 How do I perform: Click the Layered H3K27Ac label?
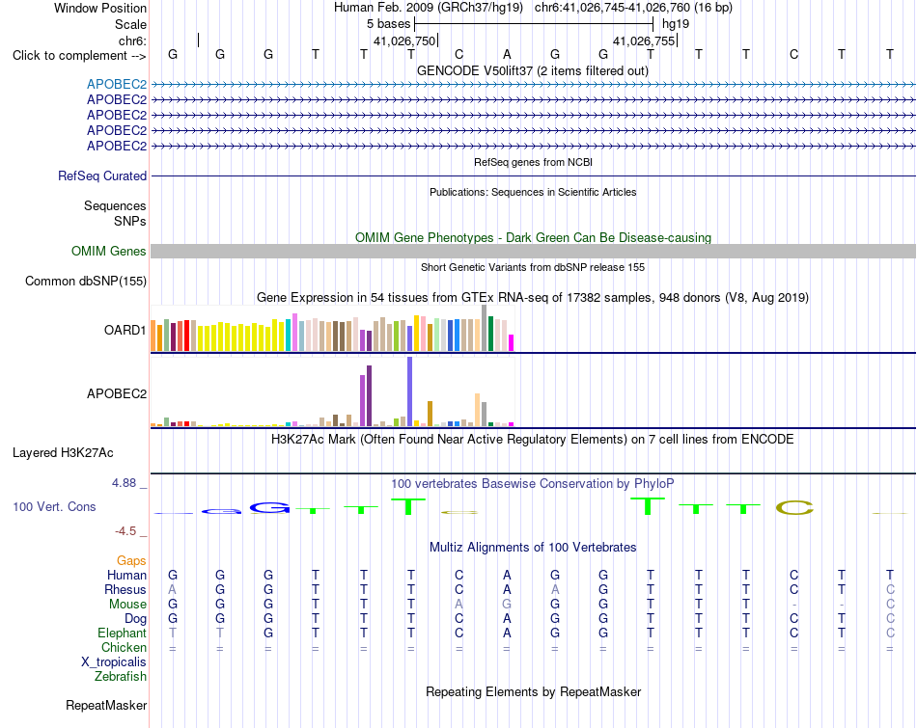(63, 453)
